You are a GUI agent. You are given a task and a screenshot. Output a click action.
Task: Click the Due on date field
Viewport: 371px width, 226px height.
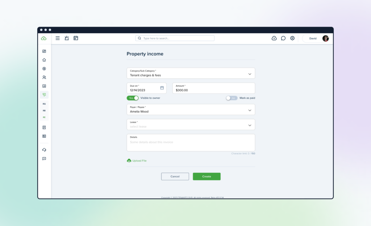point(146,88)
